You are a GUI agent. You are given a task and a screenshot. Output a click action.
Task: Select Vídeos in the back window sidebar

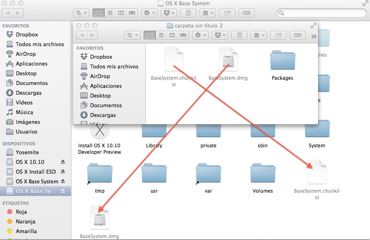point(19,102)
